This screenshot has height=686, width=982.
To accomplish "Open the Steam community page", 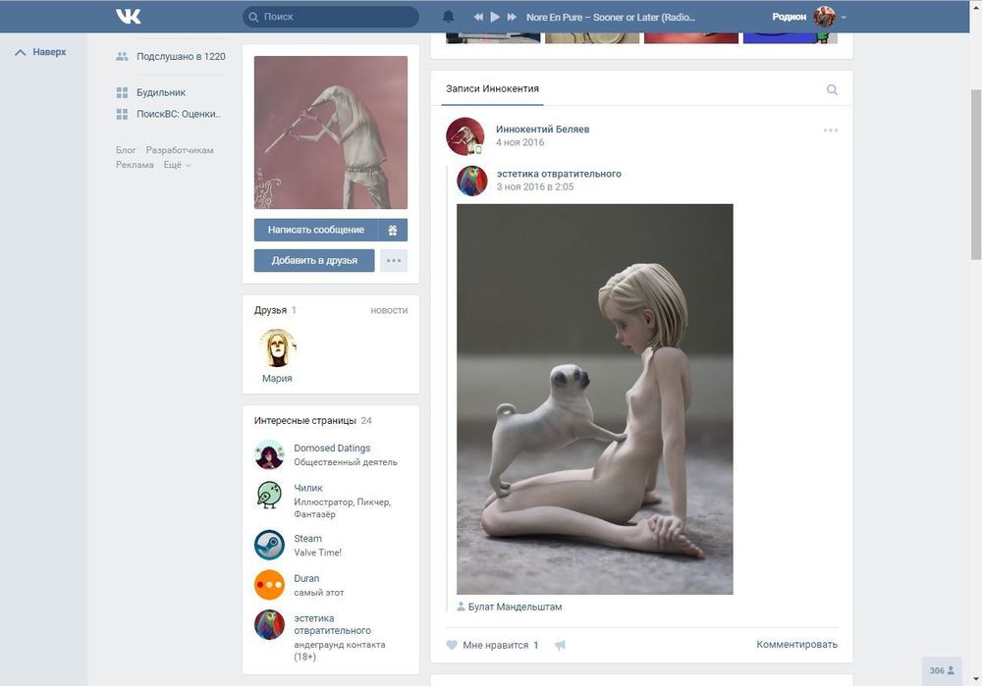I will tap(307, 539).
